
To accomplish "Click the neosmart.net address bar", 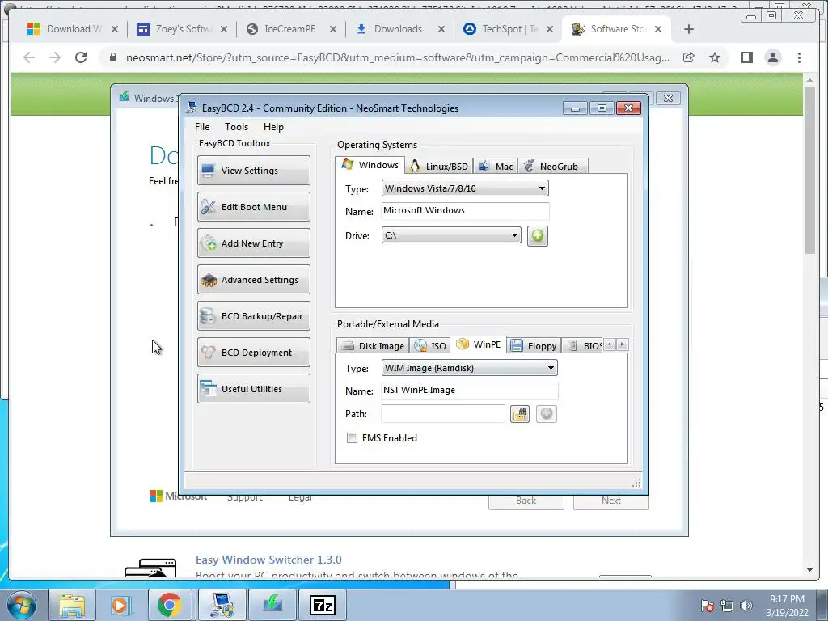I will tap(397, 57).
